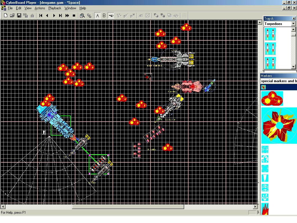The height and width of the screenshot is (223, 297).
Task: Toggle the B view button
Action: click(104, 16)
